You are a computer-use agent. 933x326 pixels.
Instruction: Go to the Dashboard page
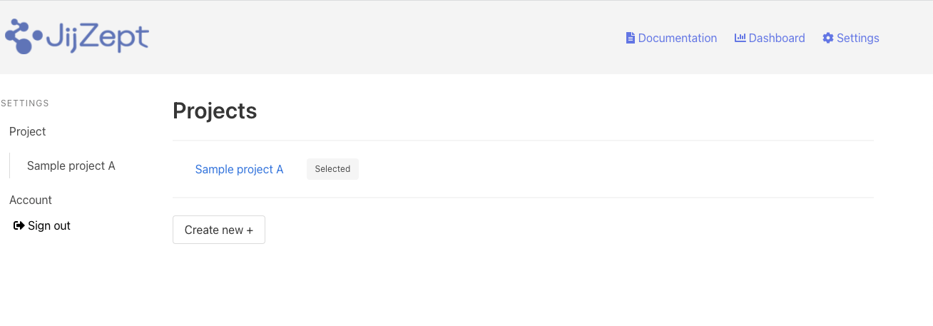776,39
